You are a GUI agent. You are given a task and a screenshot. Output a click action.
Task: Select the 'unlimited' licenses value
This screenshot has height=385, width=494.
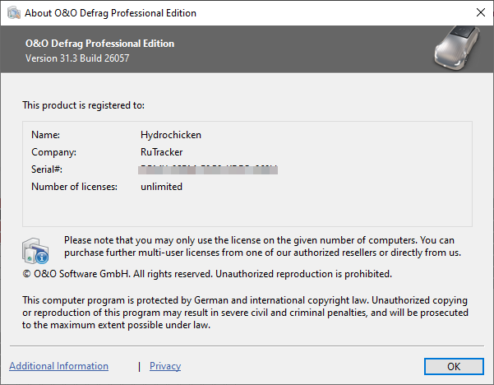[x=161, y=187]
